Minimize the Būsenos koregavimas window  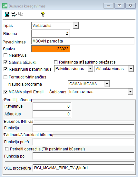[108, 6]
